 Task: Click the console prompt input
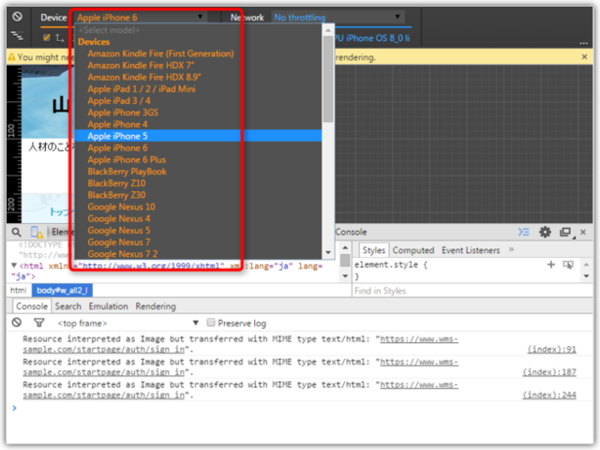302,409
